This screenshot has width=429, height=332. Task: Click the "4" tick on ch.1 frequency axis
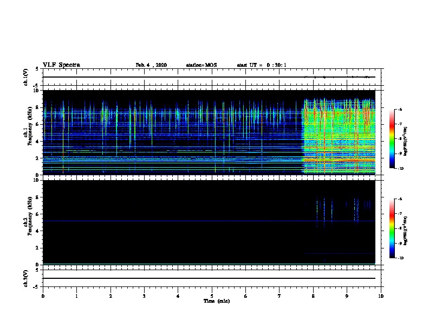click(x=38, y=142)
